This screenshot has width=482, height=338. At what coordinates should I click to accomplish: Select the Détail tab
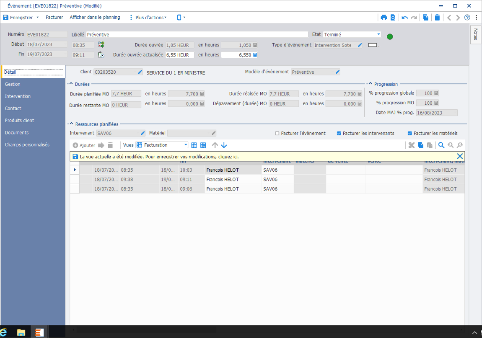click(x=33, y=72)
